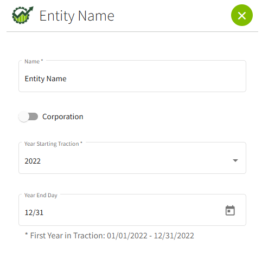The width and height of the screenshot is (262, 253).
Task: Toggle the Corporation switch
Action: tap(28, 116)
